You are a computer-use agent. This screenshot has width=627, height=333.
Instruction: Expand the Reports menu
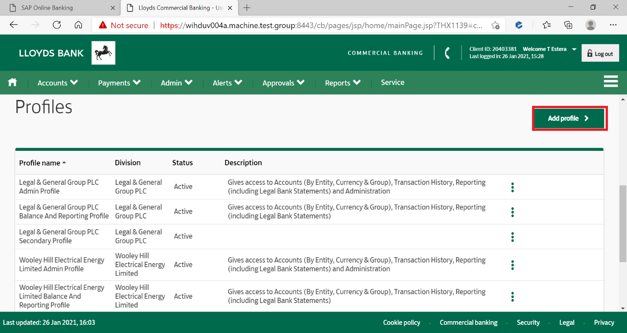point(343,83)
